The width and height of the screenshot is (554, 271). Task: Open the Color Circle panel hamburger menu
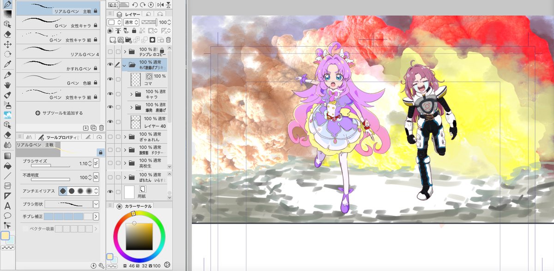pyautogui.click(x=110, y=206)
